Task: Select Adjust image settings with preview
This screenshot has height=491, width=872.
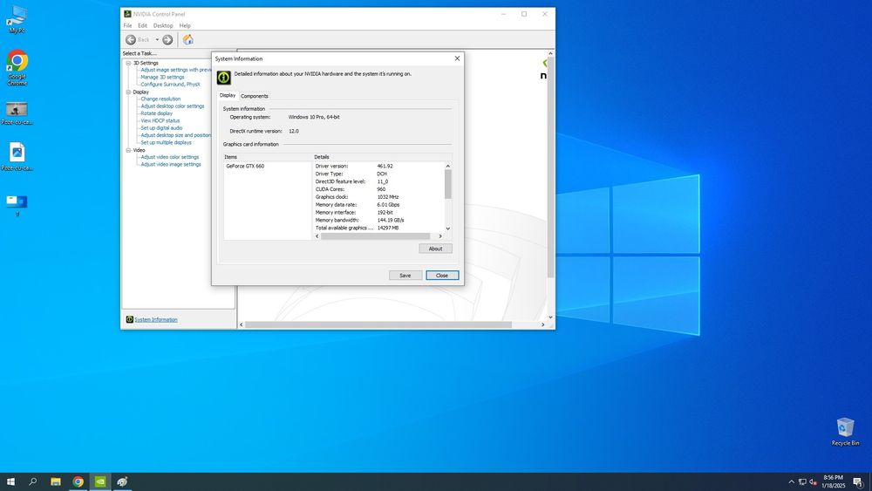Action: click(176, 70)
